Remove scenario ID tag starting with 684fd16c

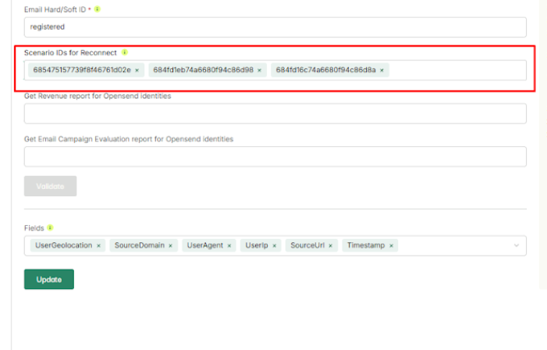coord(382,70)
